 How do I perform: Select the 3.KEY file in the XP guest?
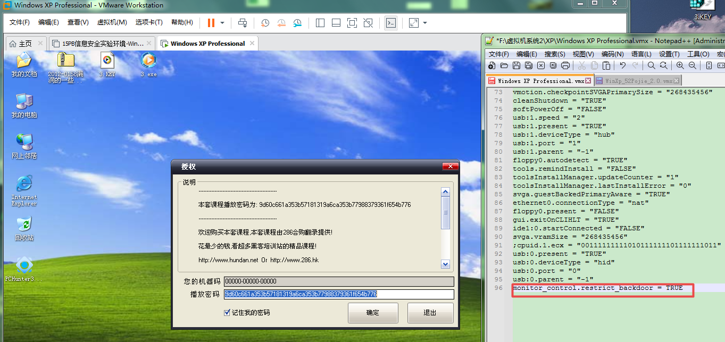click(107, 65)
